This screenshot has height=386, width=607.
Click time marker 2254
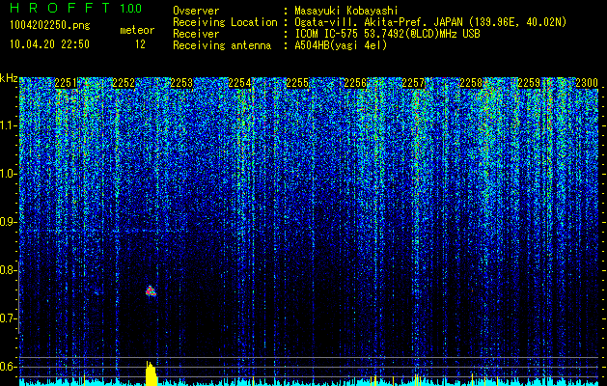(x=239, y=83)
